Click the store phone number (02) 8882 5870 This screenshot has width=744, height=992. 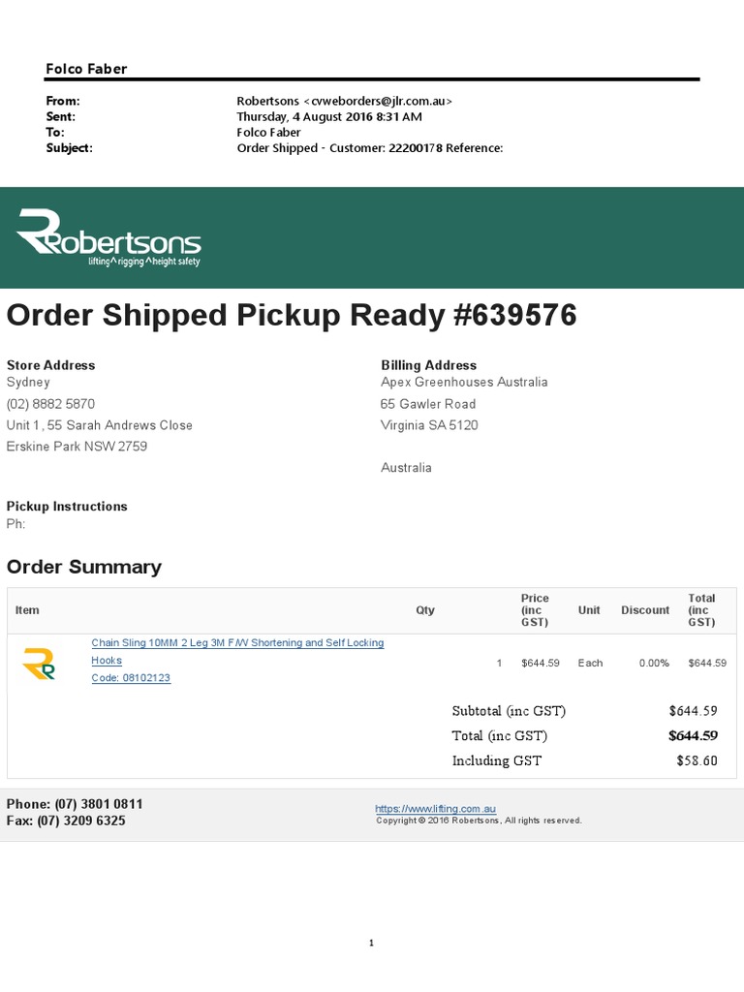coord(50,404)
